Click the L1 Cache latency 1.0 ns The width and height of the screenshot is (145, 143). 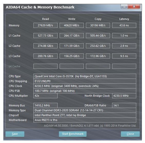tap(124, 36)
